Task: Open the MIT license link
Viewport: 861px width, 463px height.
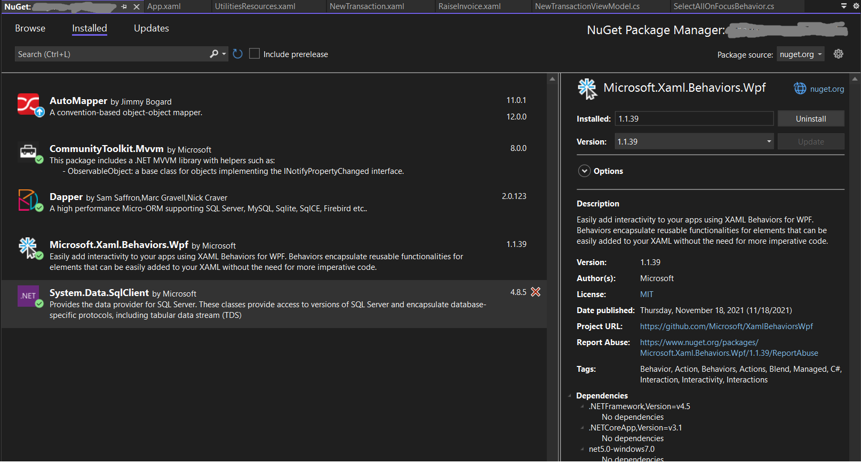Action: tap(647, 294)
